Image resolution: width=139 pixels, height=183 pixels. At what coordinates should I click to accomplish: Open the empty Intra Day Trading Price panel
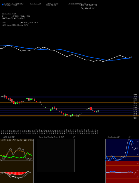[56, 155]
